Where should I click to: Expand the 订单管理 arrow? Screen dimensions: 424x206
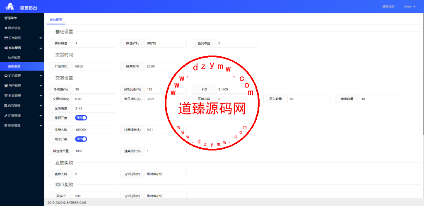[41, 38]
